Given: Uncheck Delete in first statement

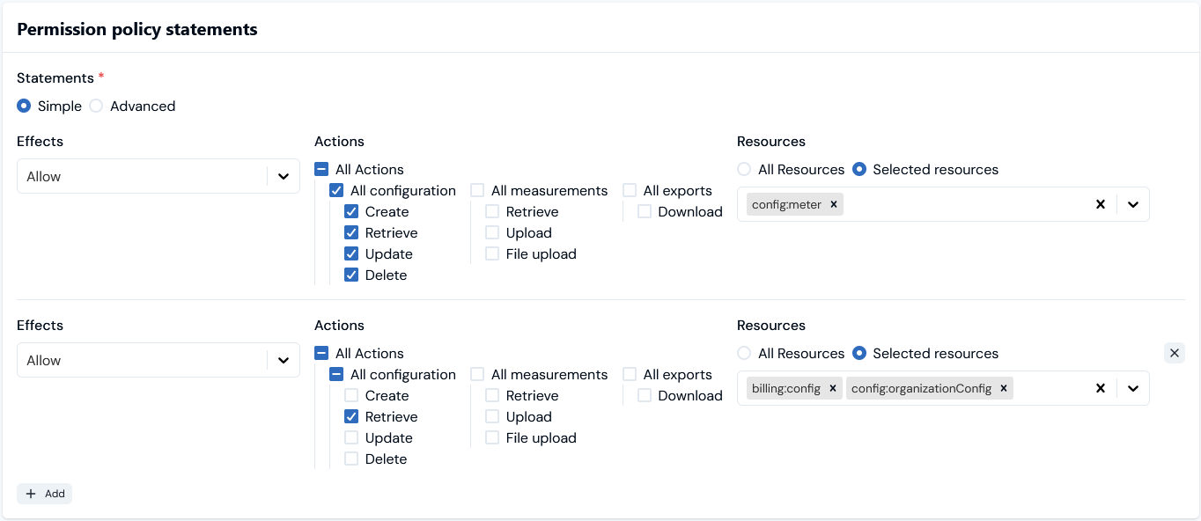Looking at the screenshot, I should [351, 275].
